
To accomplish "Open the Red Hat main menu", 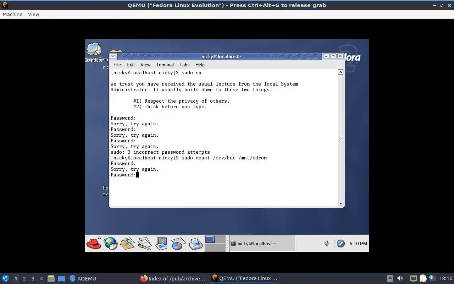I will [x=94, y=244].
